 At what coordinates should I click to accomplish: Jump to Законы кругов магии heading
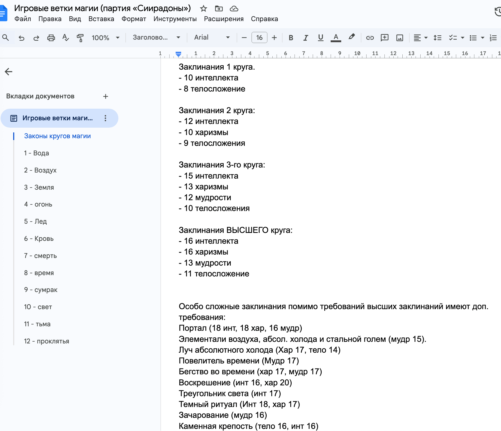tap(57, 136)
